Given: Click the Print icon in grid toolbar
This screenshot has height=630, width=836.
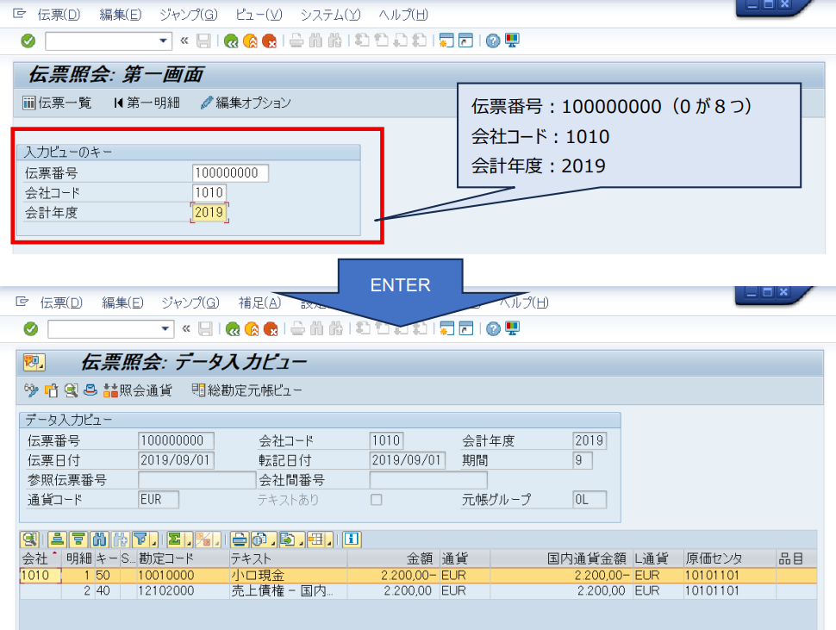Looking at the screenshot, I should click(x=240, y=540).
